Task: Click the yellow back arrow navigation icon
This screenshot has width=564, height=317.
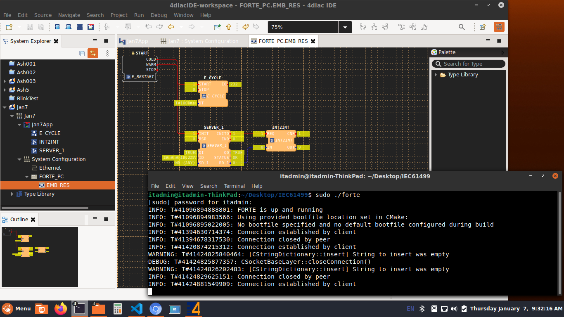Action: pos(171,27)
